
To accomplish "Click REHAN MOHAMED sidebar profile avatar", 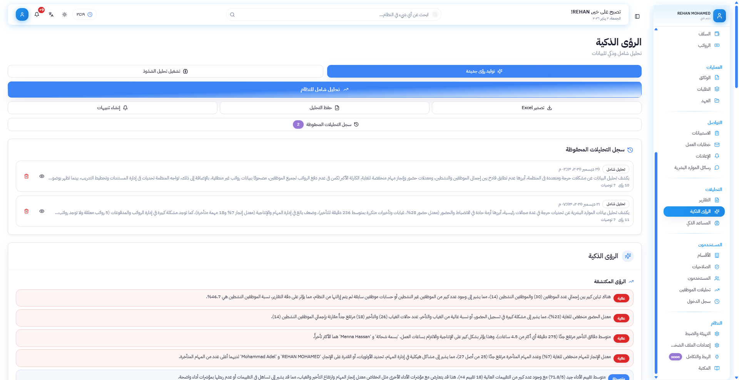I will pyautogui.click(x=719, y=16).
